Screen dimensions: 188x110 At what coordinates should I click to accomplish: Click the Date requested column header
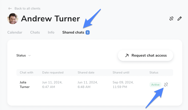pyautogui.click(x=53, y=72)
